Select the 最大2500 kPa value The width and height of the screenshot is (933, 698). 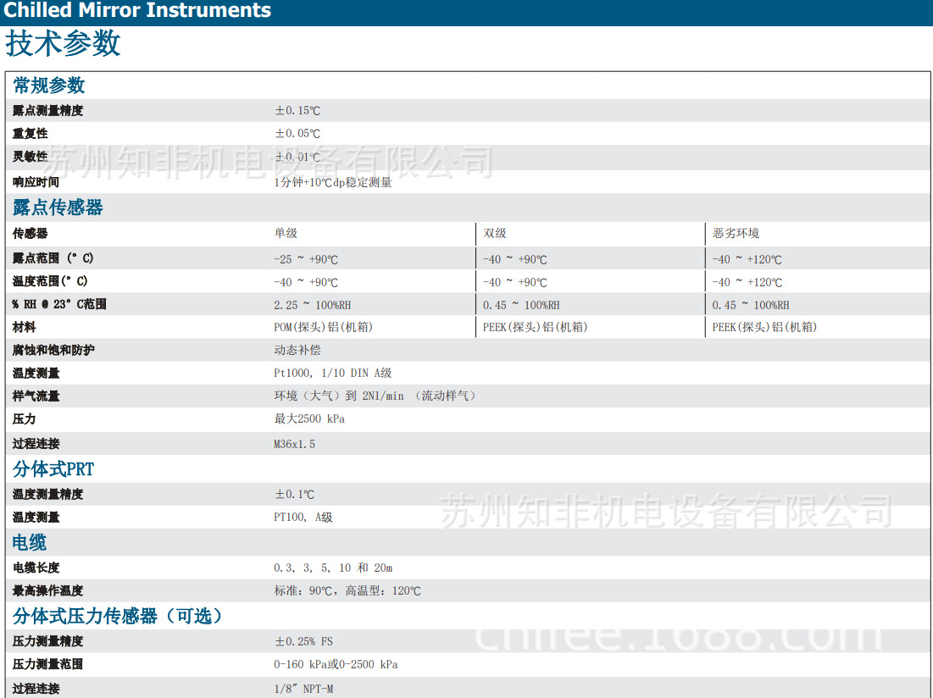(309, 419)
